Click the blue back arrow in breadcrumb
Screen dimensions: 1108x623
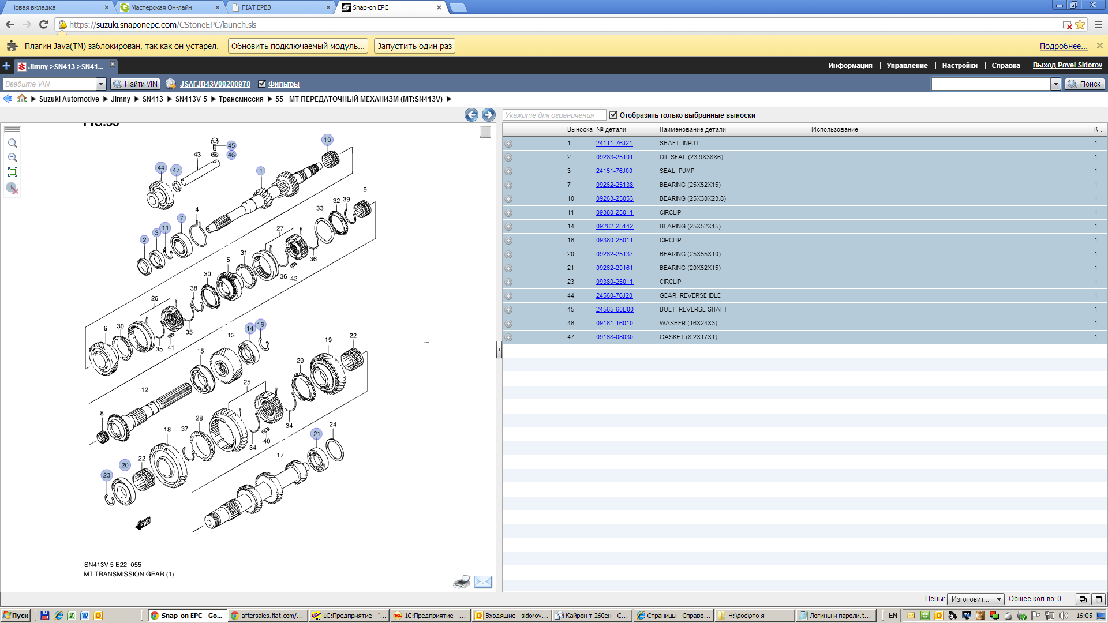8,99
